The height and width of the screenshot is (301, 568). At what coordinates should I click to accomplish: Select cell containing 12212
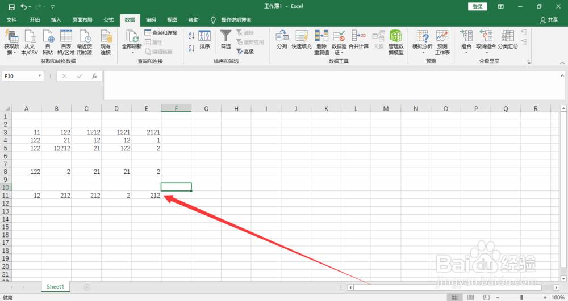pyautogui.click(x=56, y=148)
